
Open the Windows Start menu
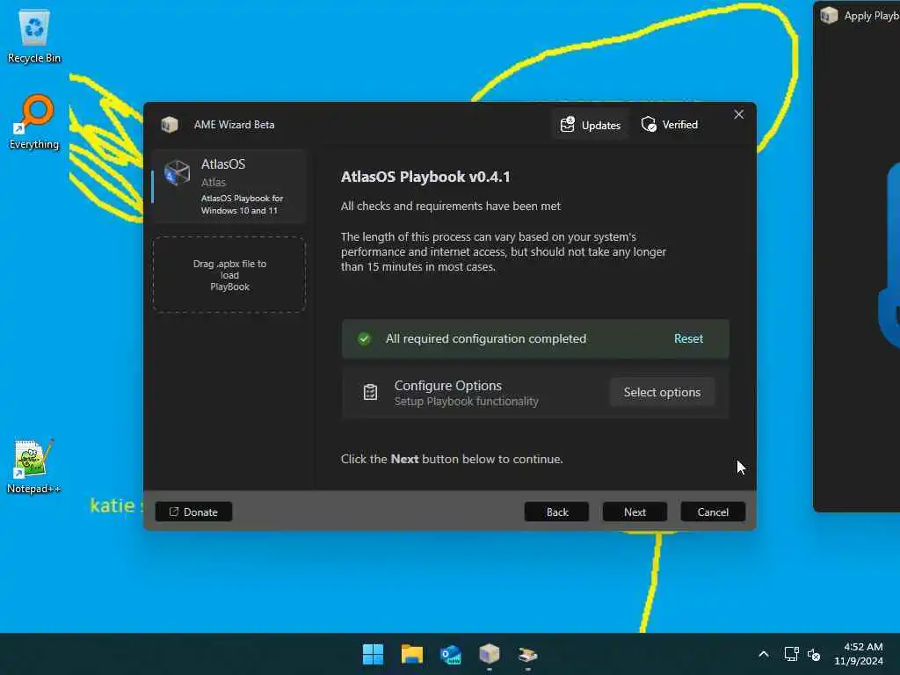pos(373,654)
